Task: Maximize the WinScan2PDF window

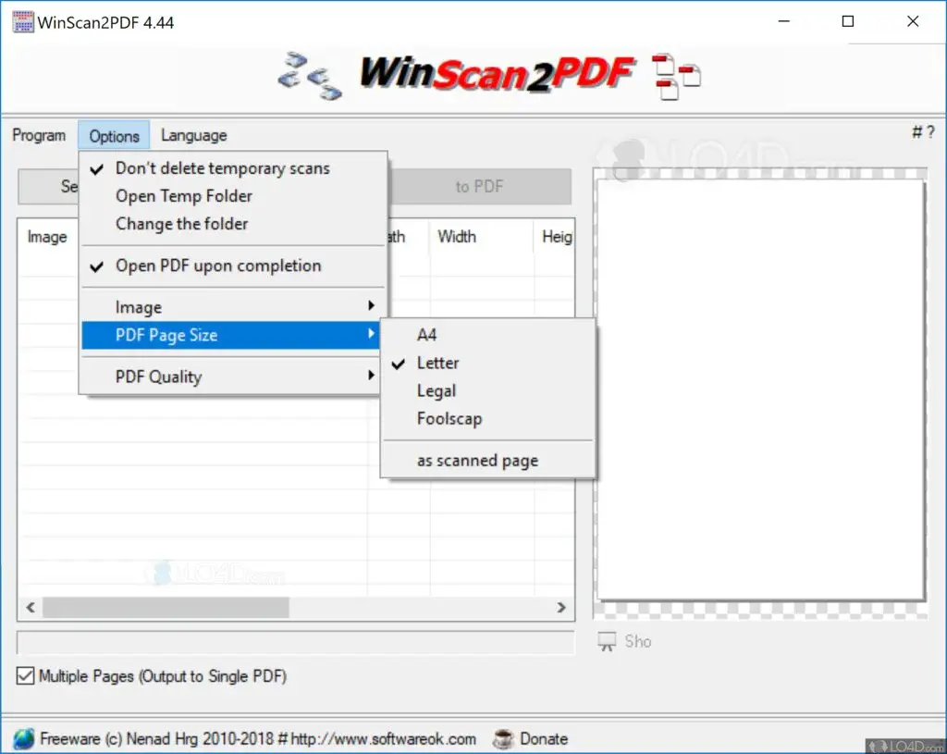Action: click(x=848, y=22)
